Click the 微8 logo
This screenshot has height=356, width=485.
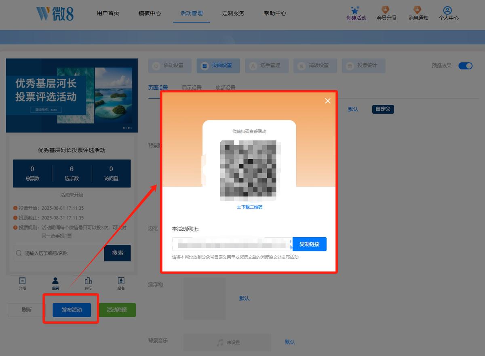[x=55, y=13]
